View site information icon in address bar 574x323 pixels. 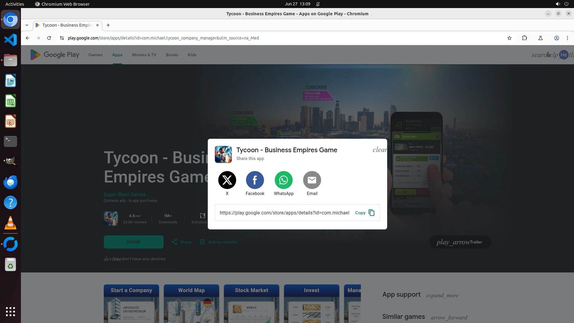[x=62, y=38]
